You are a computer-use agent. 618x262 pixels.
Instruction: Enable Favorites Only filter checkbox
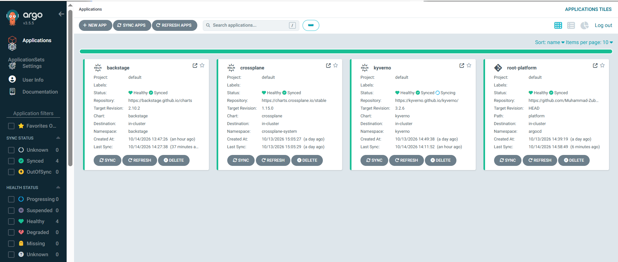click(11, 126)
